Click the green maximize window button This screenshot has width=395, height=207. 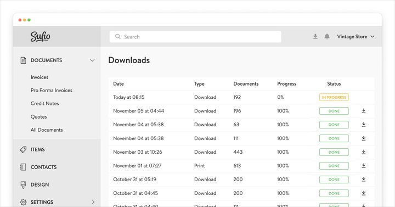(29, 20)
